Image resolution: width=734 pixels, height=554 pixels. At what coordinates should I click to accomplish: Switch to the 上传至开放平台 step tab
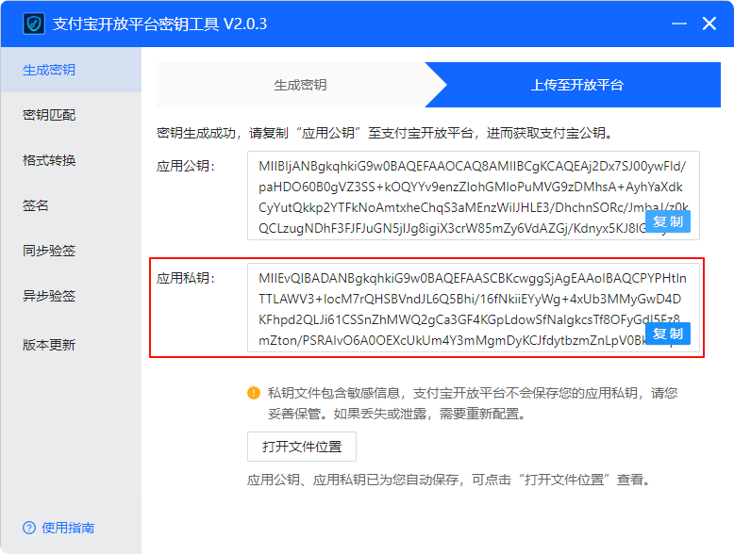576,85
